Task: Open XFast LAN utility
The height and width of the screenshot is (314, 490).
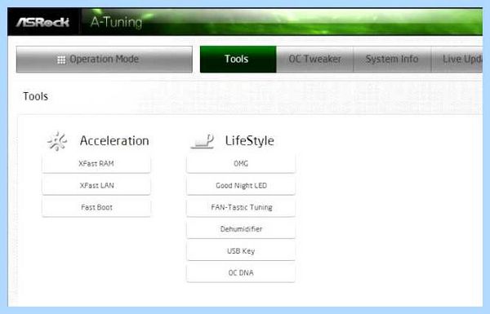Action: 96,186
